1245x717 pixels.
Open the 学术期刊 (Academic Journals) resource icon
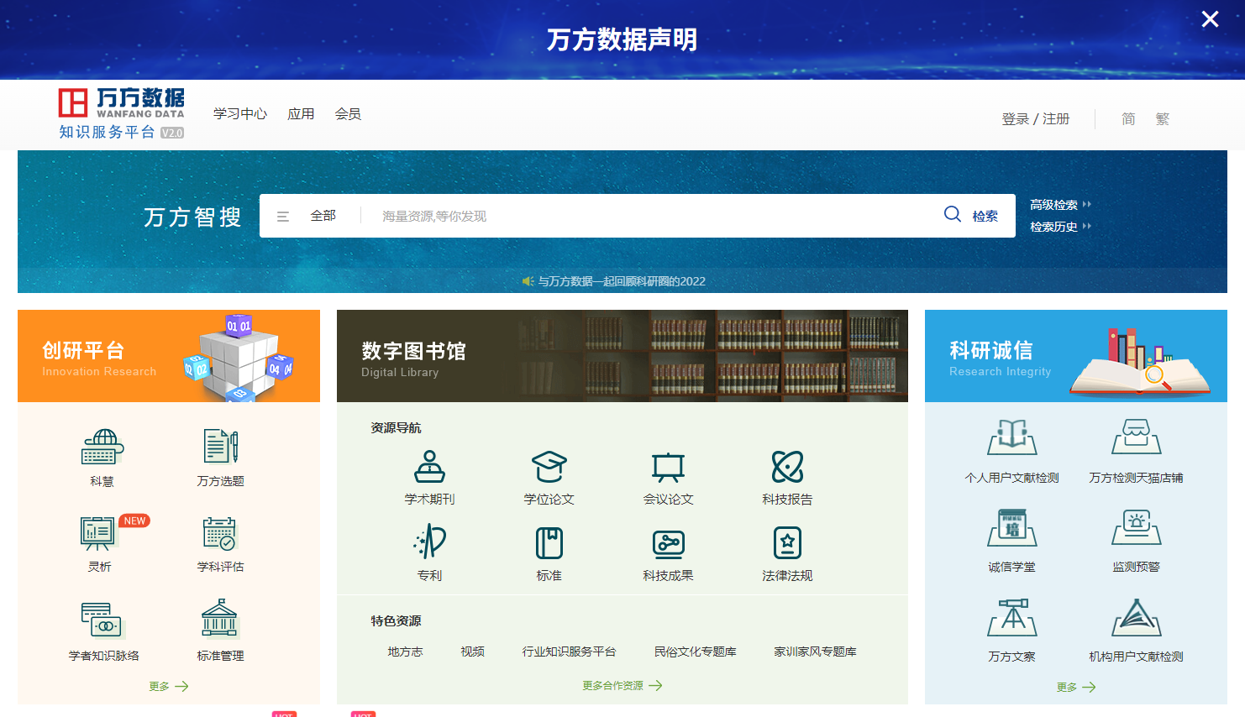(x=428, y=477)
